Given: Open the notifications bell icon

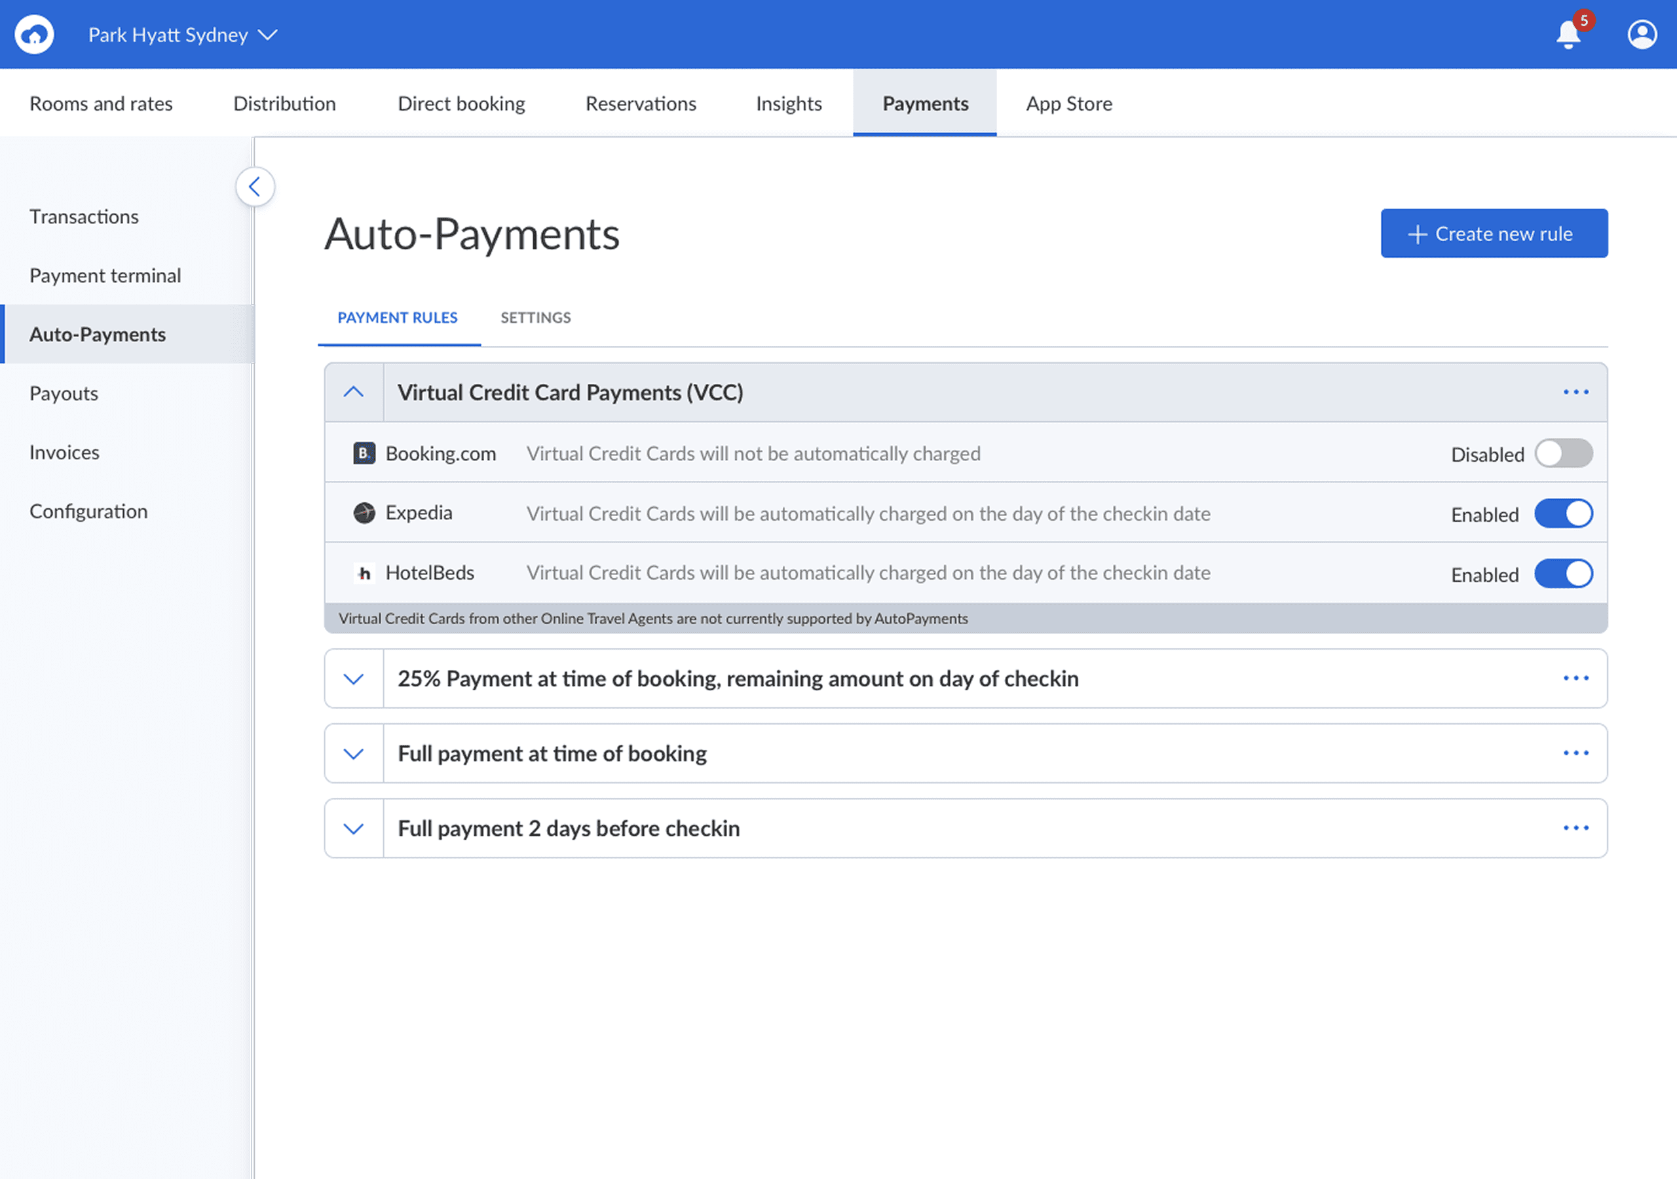Looking at the screenshot, I should pyautogui.click(x=1568, y=34).
